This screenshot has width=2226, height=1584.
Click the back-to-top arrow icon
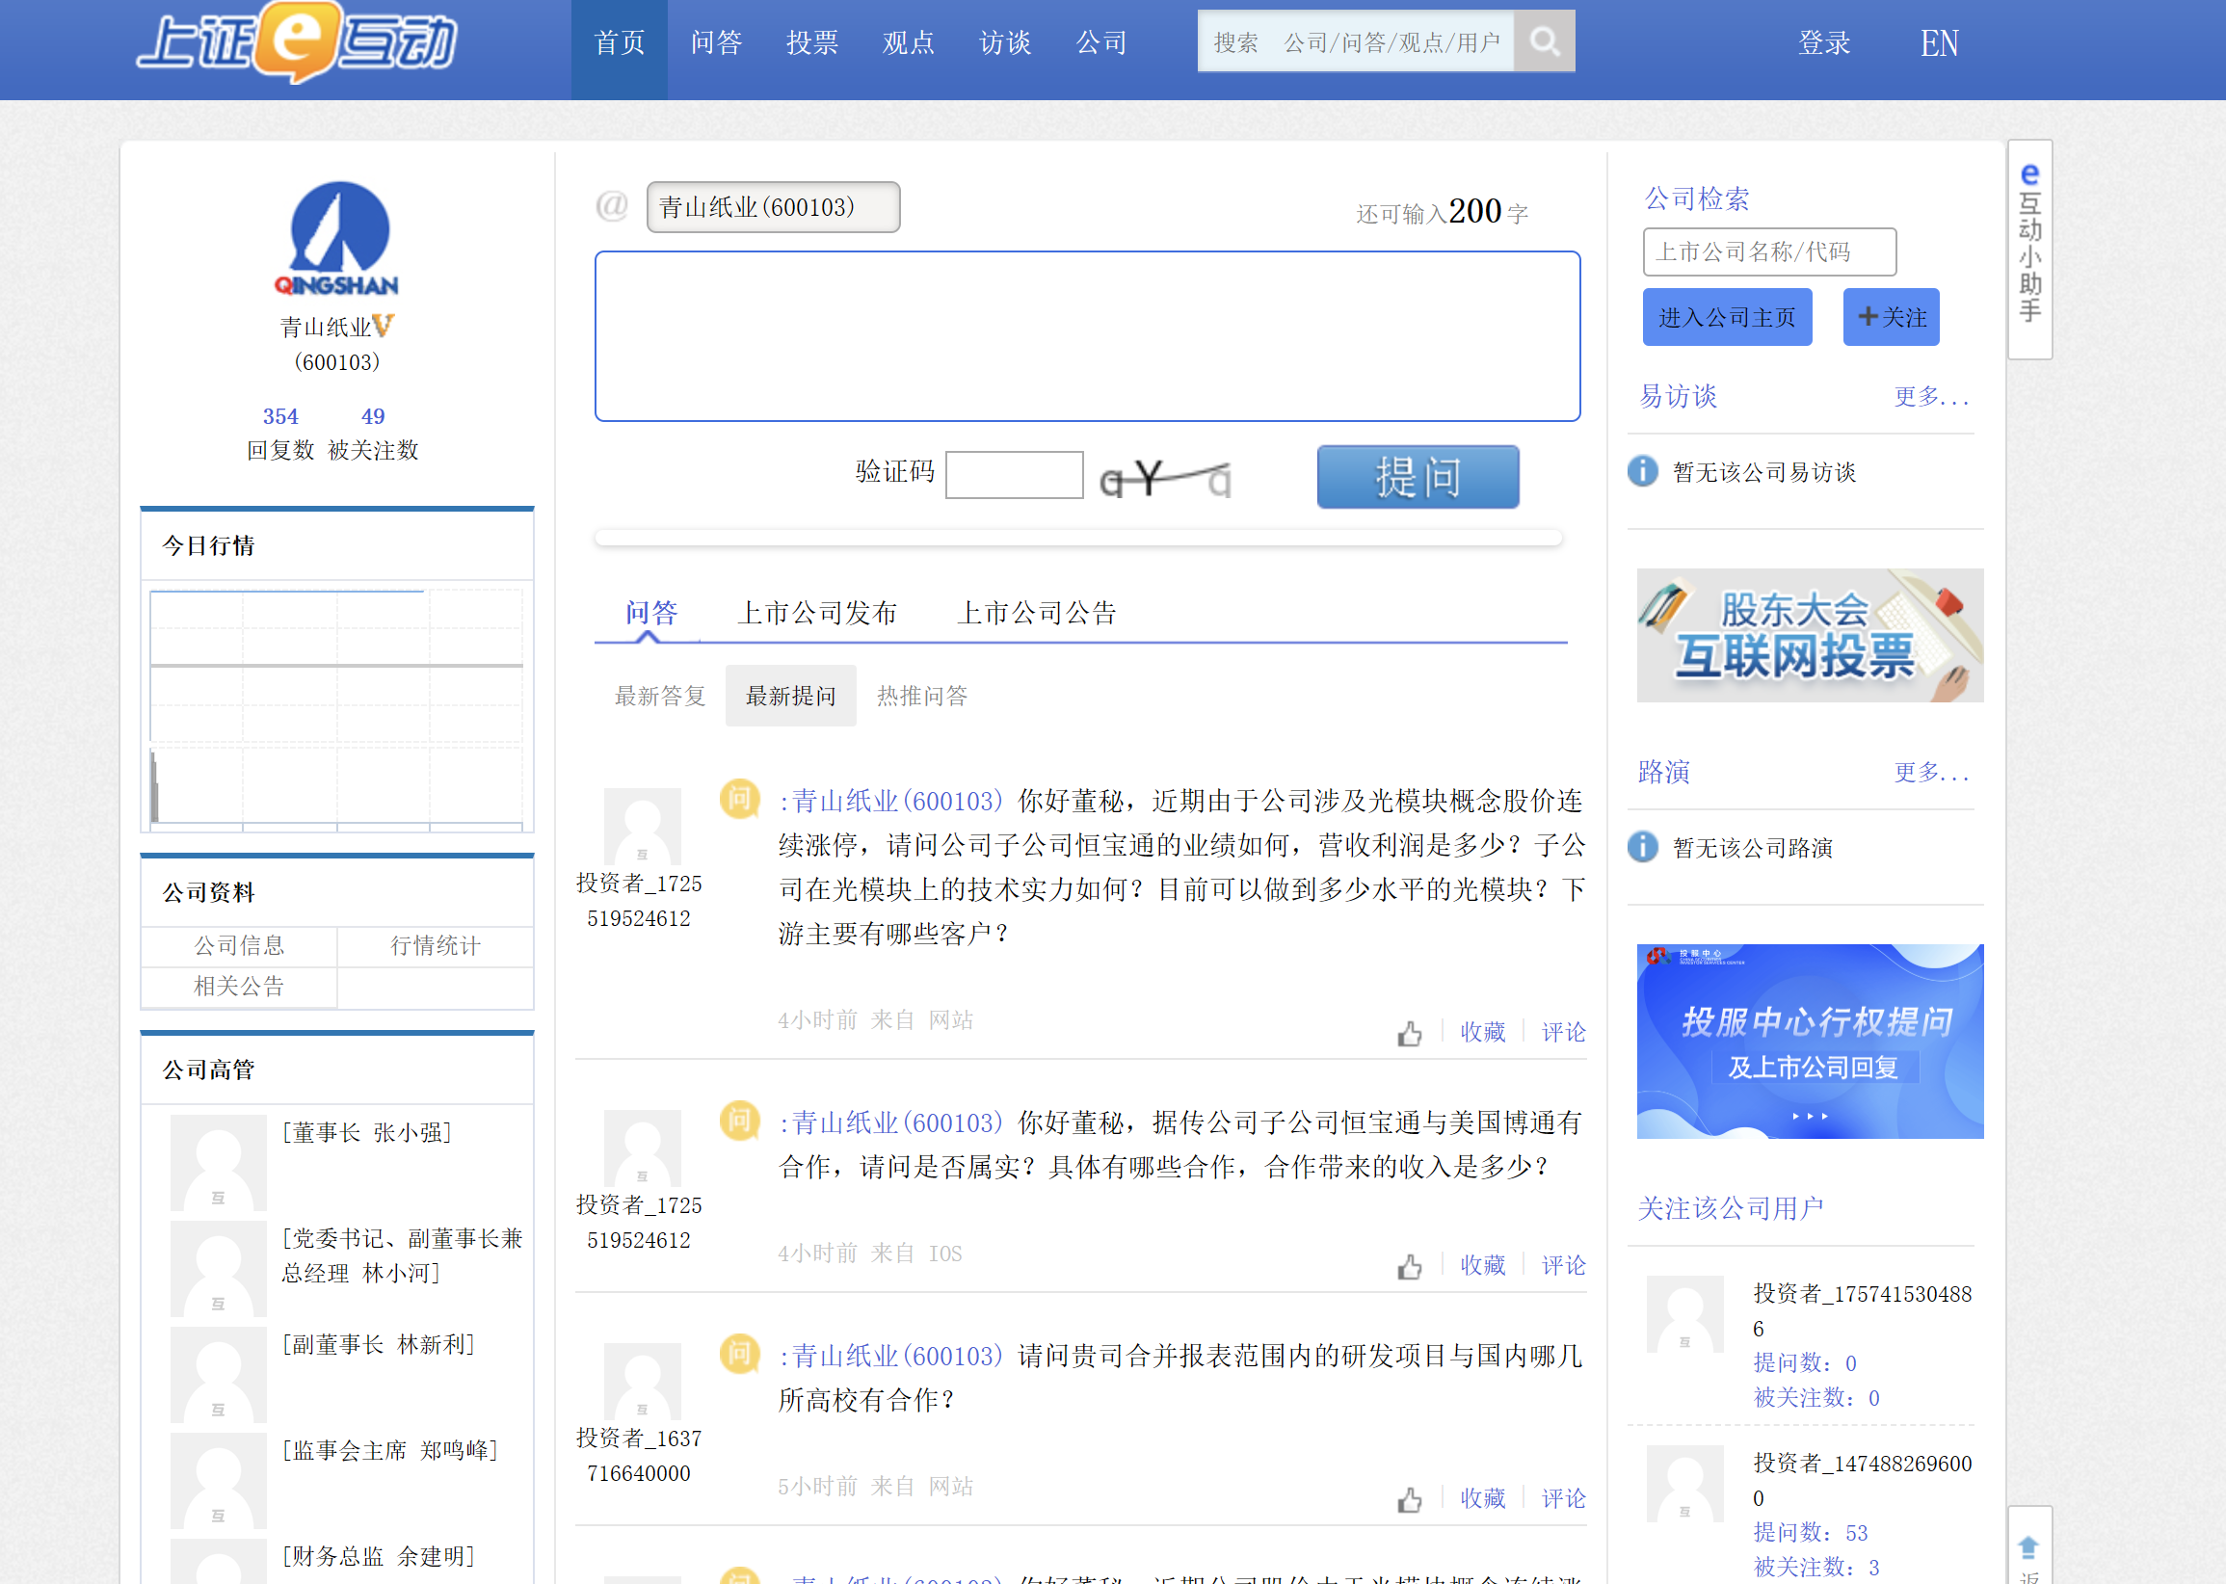2028,1548
